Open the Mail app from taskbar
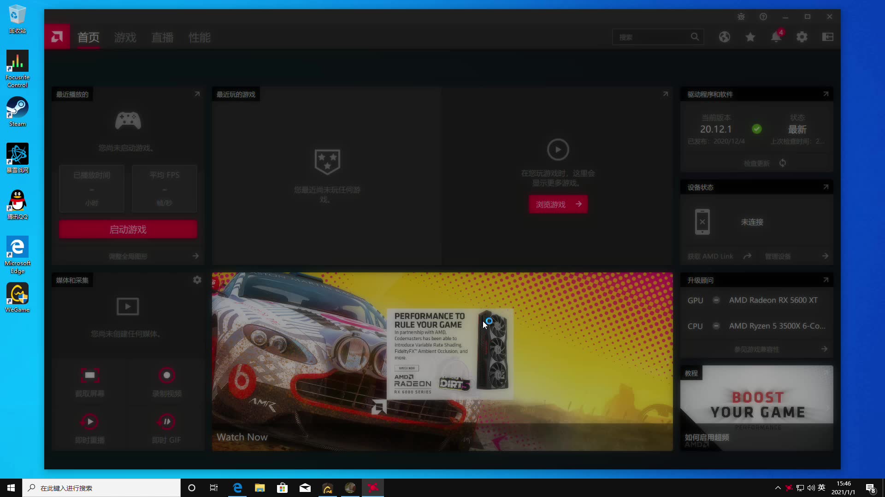This screenshot has width=885, height=497. pyautogui.click(x=305, y=488)
